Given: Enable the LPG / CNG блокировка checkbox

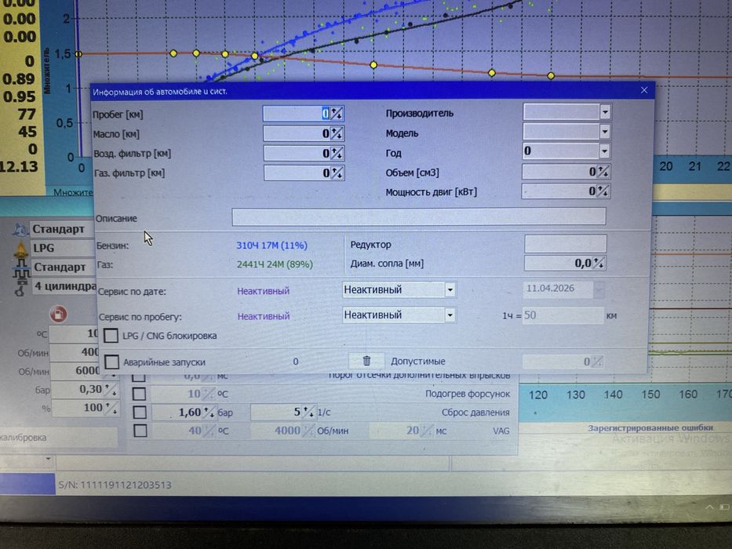Looking at the screenshot, I should point(111,335).
